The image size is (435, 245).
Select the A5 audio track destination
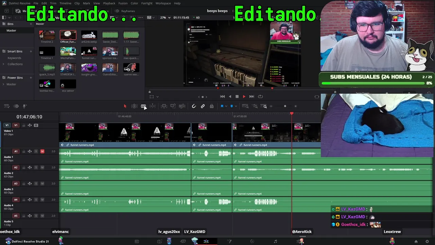[16, 216]
